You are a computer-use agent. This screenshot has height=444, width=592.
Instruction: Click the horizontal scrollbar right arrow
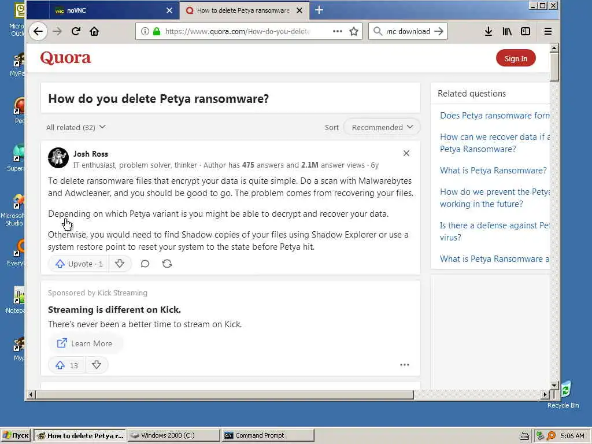[x=545, y=395]
